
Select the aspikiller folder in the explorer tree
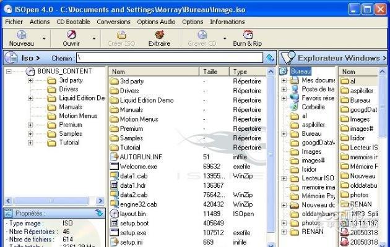(x=313, y=125)
